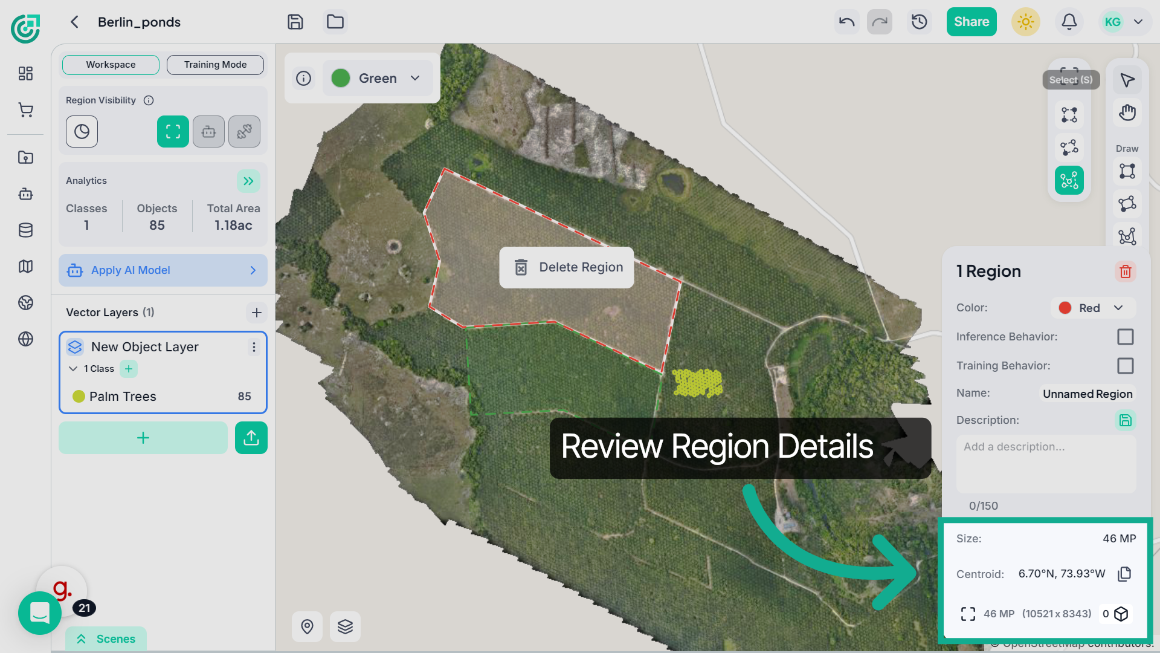1160x653 pixels.
Task: Activate the highlighted multi-point select tool
Action: (x=1069, y=180)
